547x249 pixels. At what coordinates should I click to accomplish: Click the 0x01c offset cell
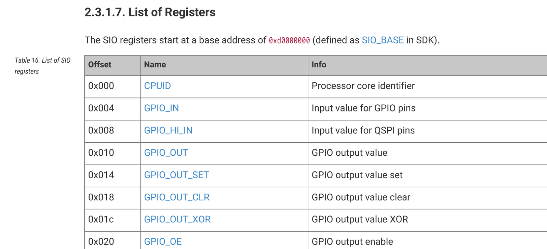click(x=101, y=219)
